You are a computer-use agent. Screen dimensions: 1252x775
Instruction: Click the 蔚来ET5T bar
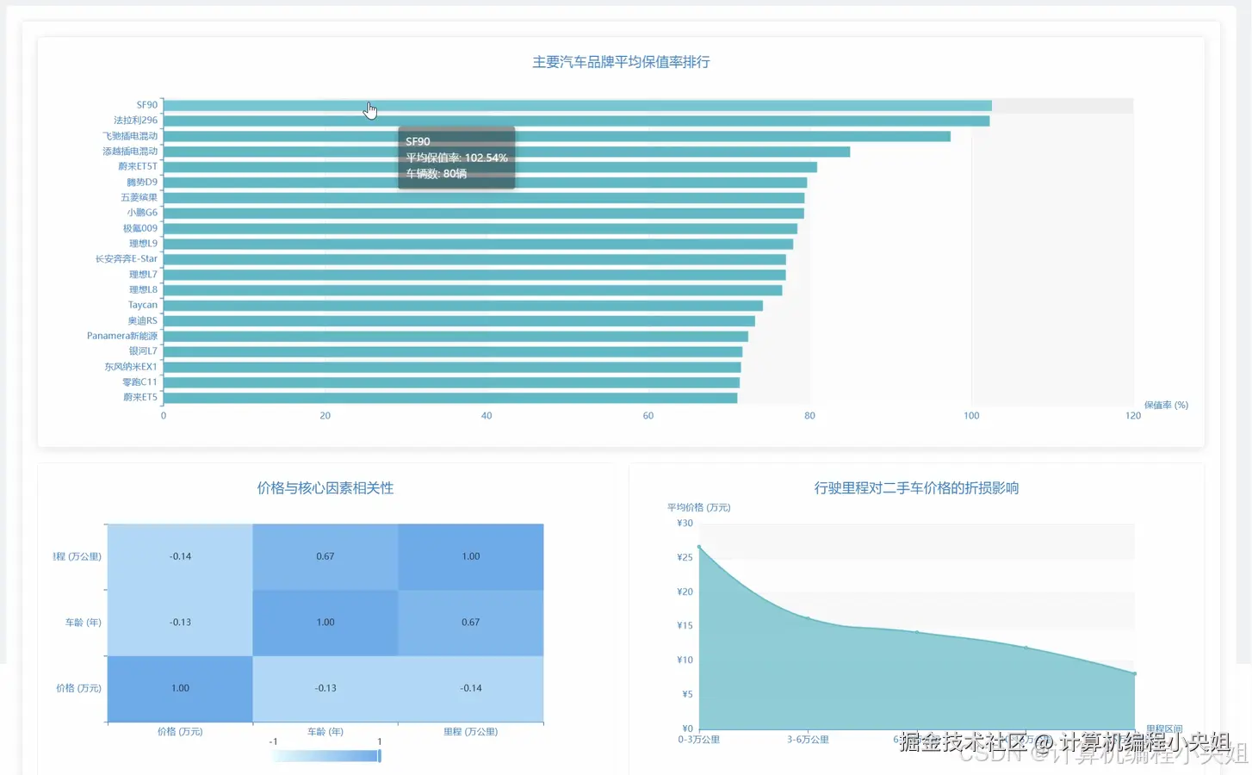(x=490, y=167)
